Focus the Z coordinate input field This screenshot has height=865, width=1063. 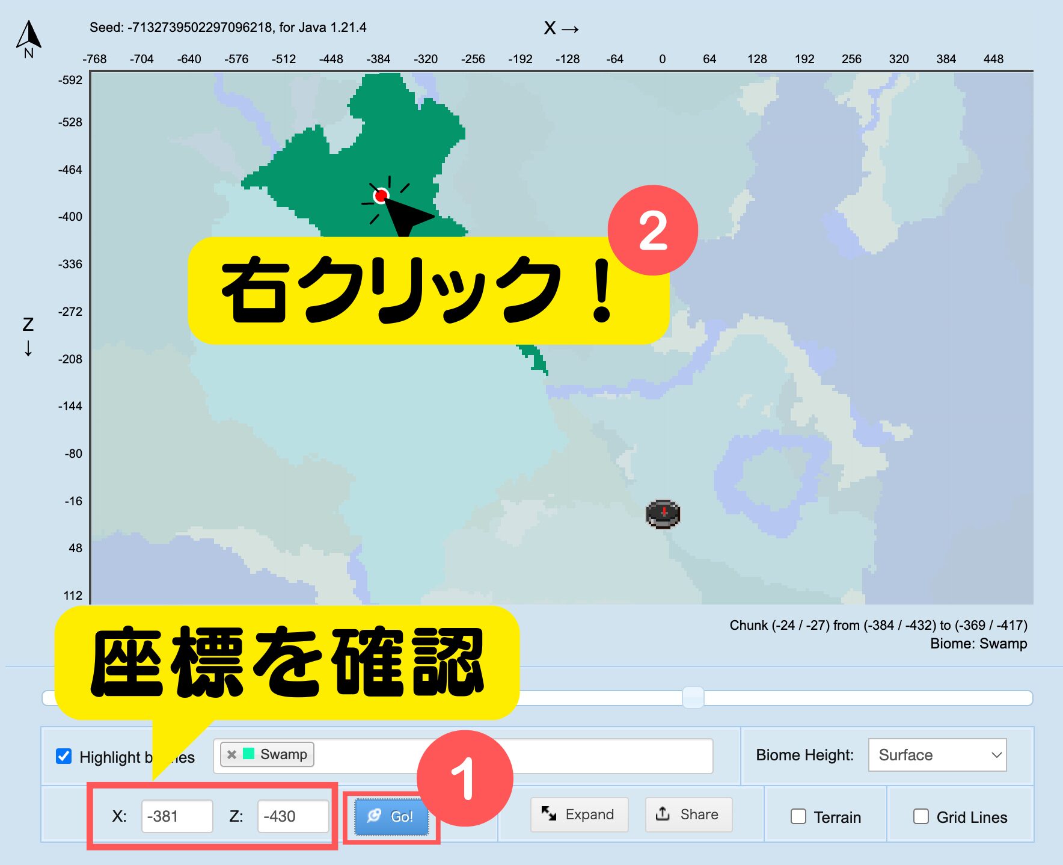[x=293, y=816]
